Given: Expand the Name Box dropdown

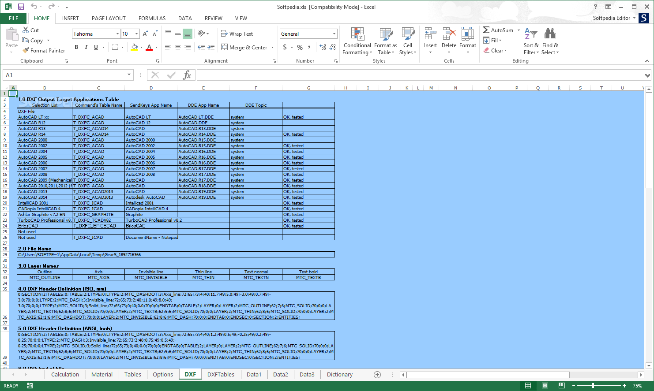Looking at the screenshot, I should [x=129, y=75].
